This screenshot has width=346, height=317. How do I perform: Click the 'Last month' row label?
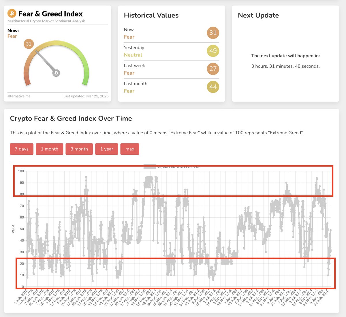tap(136, 84)
